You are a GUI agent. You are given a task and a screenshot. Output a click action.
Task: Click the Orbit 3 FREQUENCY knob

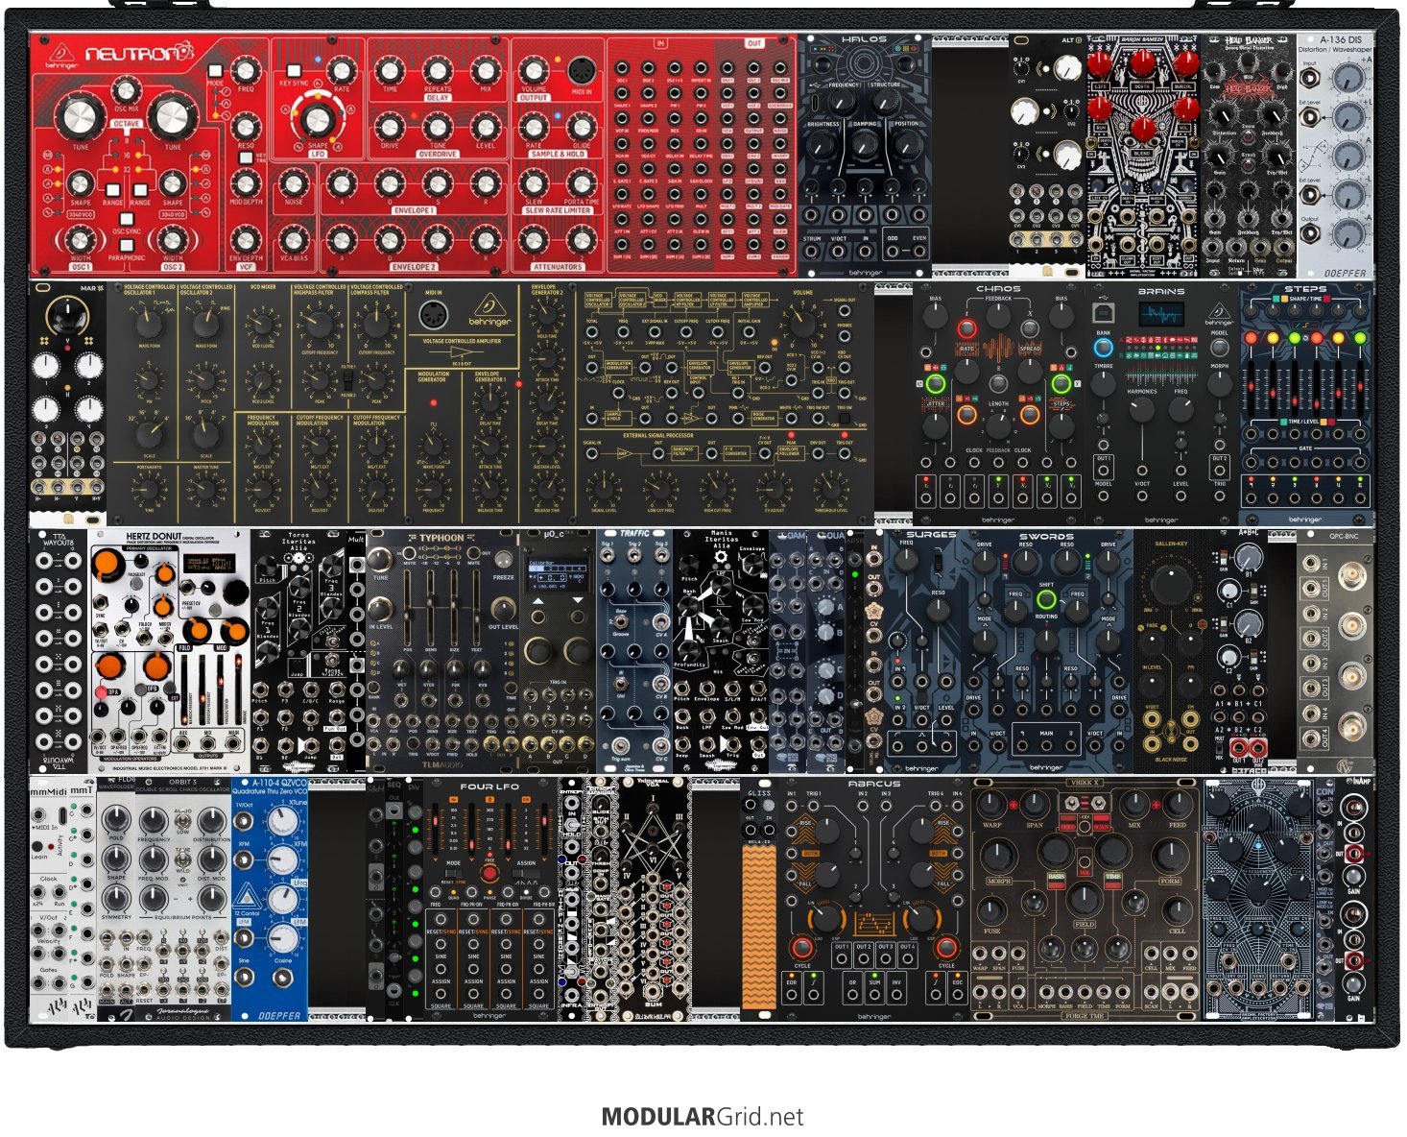pyautogui.click(x=154, y=820)
